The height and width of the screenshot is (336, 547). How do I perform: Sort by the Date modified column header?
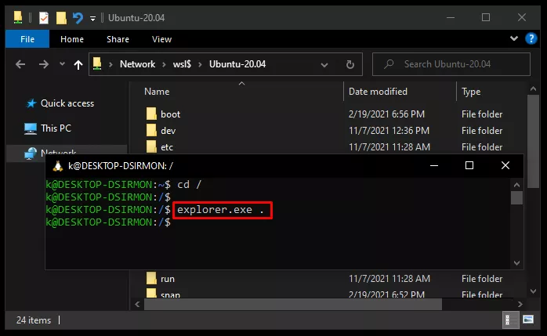click(378, 92)
